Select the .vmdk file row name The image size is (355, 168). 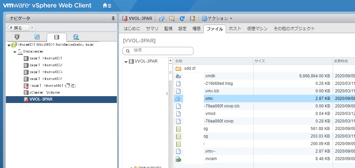(x=209, y=76)
